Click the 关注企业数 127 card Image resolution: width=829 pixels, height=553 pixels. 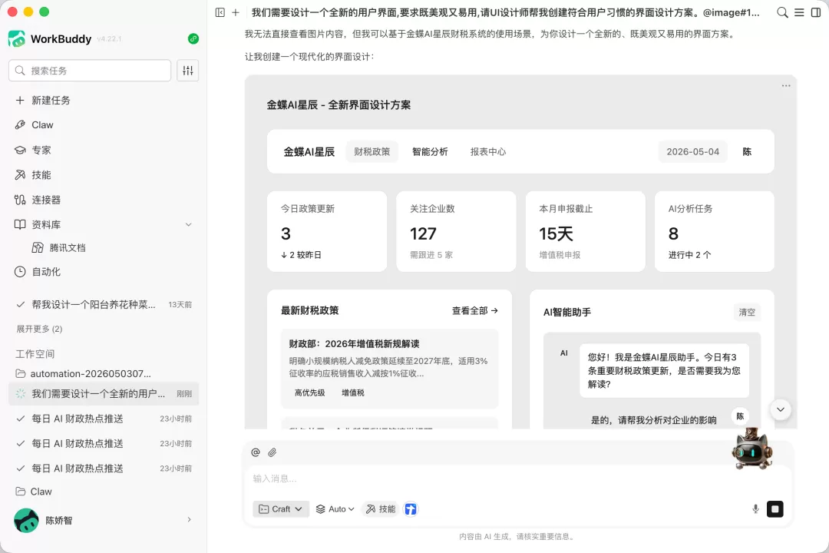pos(456,232)
